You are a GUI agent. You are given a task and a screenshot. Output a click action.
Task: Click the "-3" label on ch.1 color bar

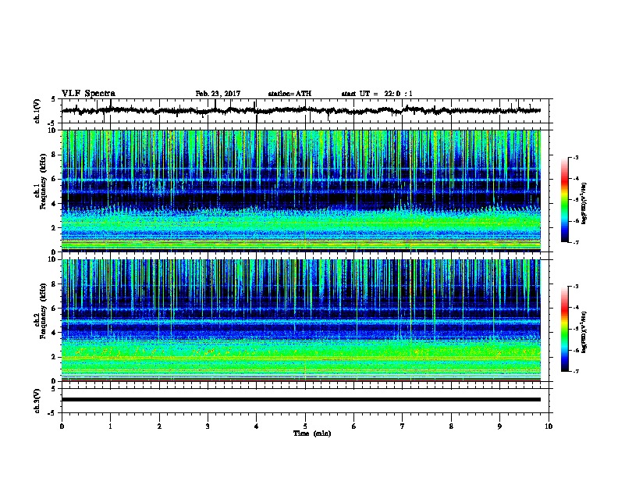point(575,158)
